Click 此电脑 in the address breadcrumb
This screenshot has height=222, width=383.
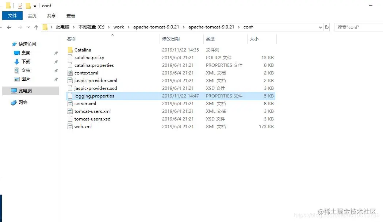click(x=63, y=27)
